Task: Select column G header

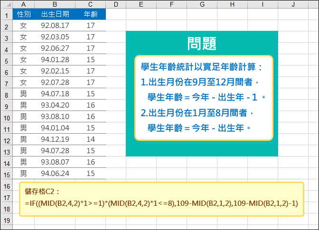Action: pos(202,4)
